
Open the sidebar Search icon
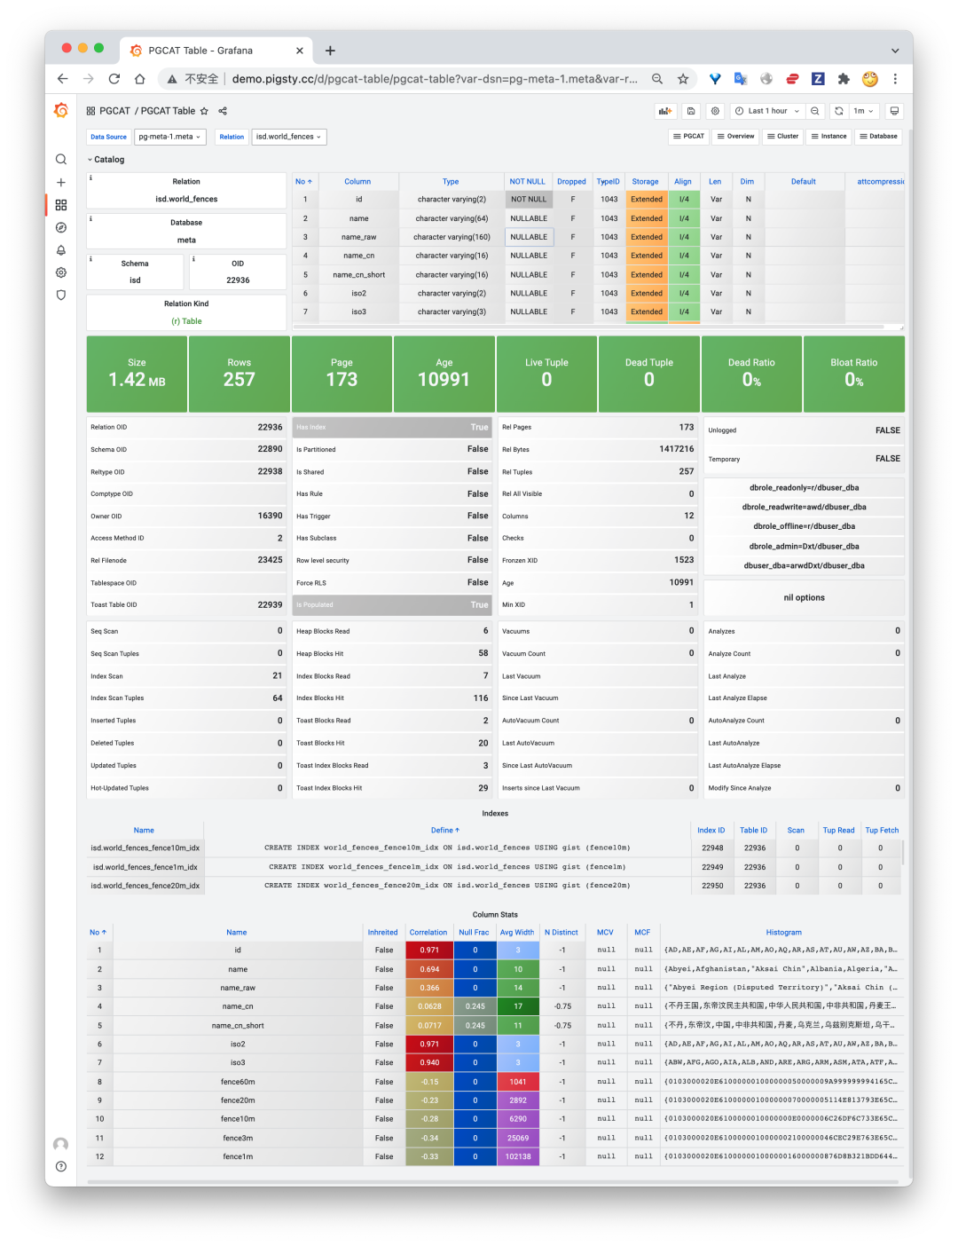click(60, 160)
